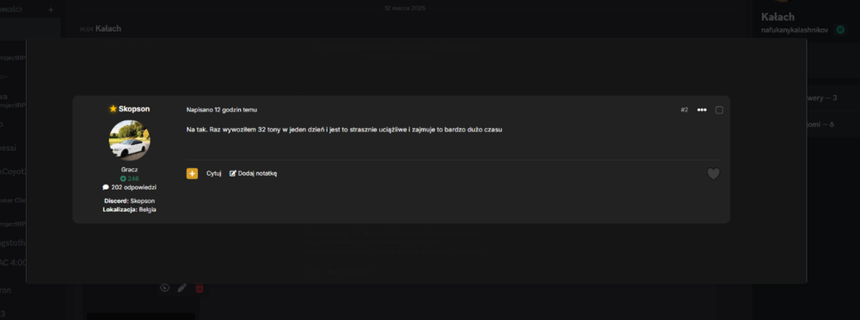Click the red trash delete icon

point(200,287)
